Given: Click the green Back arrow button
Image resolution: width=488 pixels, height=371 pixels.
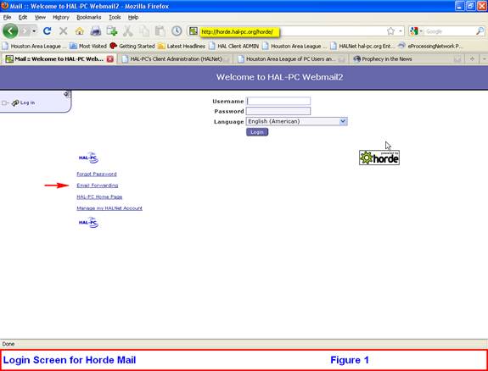Looking at the screenshot, I should tap(10, 30).
